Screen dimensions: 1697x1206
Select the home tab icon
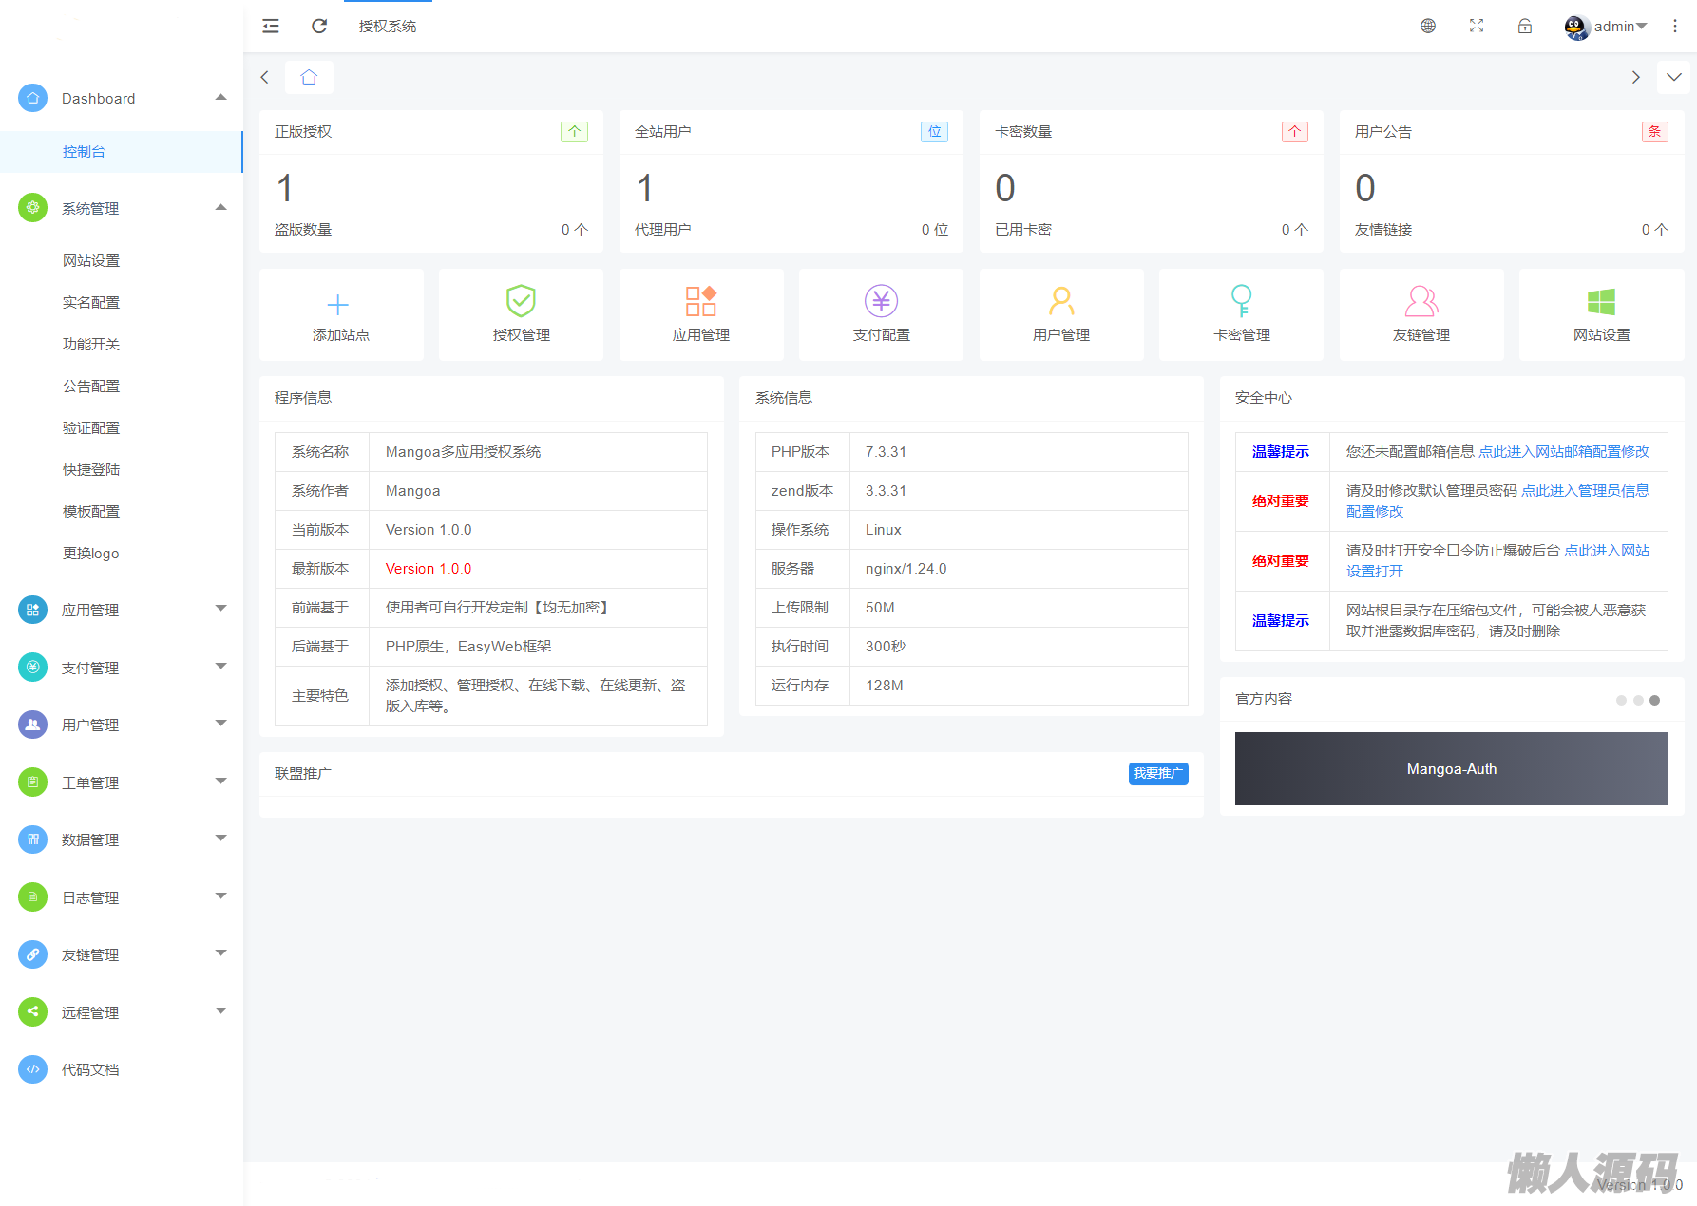309,78
